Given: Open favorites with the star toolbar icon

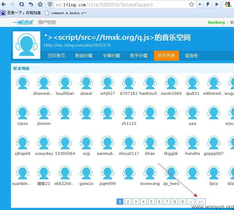Looking at the screenshot, I should [40, 4].
